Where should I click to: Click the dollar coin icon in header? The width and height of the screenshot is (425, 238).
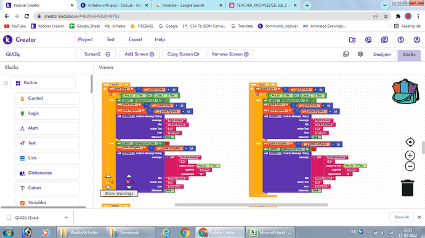pyautogui.click(x=400, y=40)
